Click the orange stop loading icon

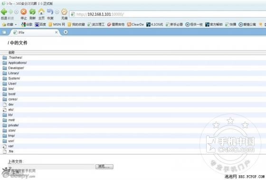tap(24, 12)
